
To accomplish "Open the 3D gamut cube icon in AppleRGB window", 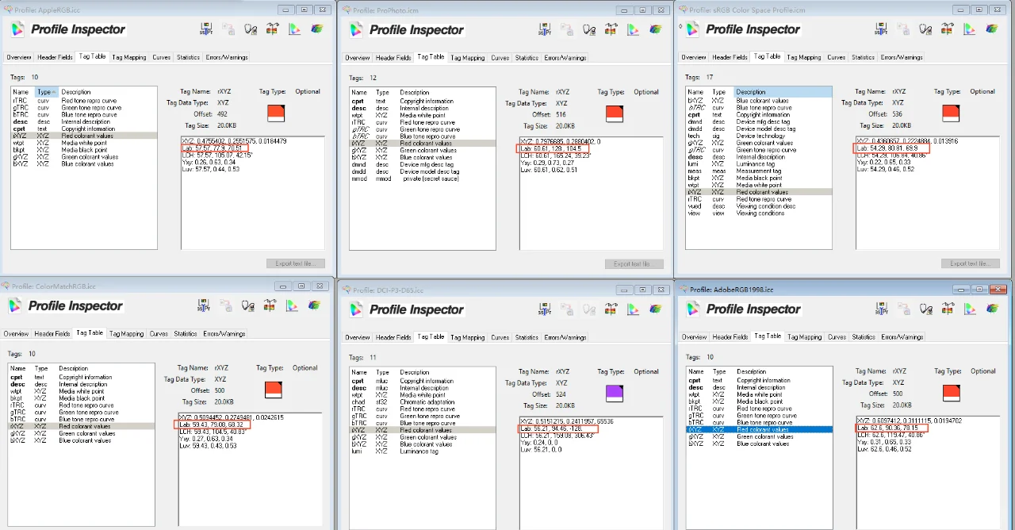I will pyautogui.click(x=316, y=29).
